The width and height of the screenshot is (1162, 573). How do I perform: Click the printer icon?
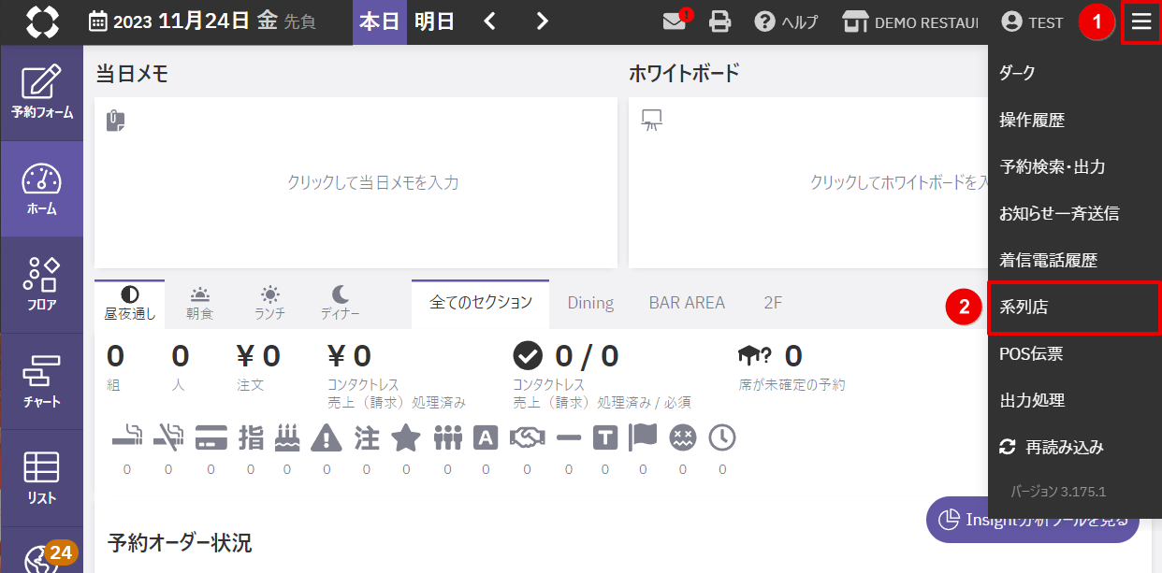click(x=720, y=22)
